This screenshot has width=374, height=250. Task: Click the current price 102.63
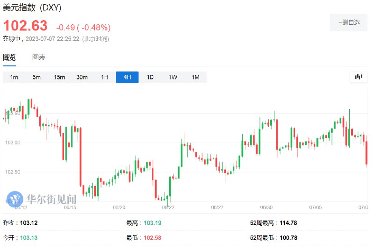(x=25, y=26)
